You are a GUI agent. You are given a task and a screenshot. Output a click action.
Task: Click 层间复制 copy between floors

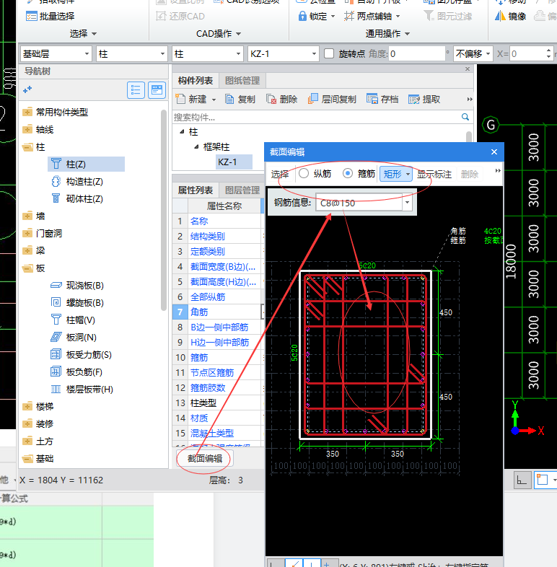coord(332,99)
